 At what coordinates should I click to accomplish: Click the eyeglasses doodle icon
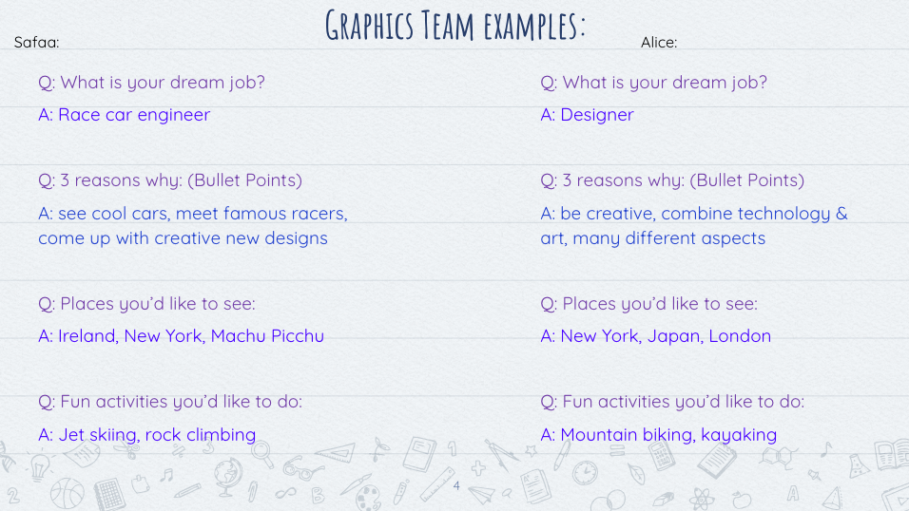pyautogui.click(x=302, y=468)
